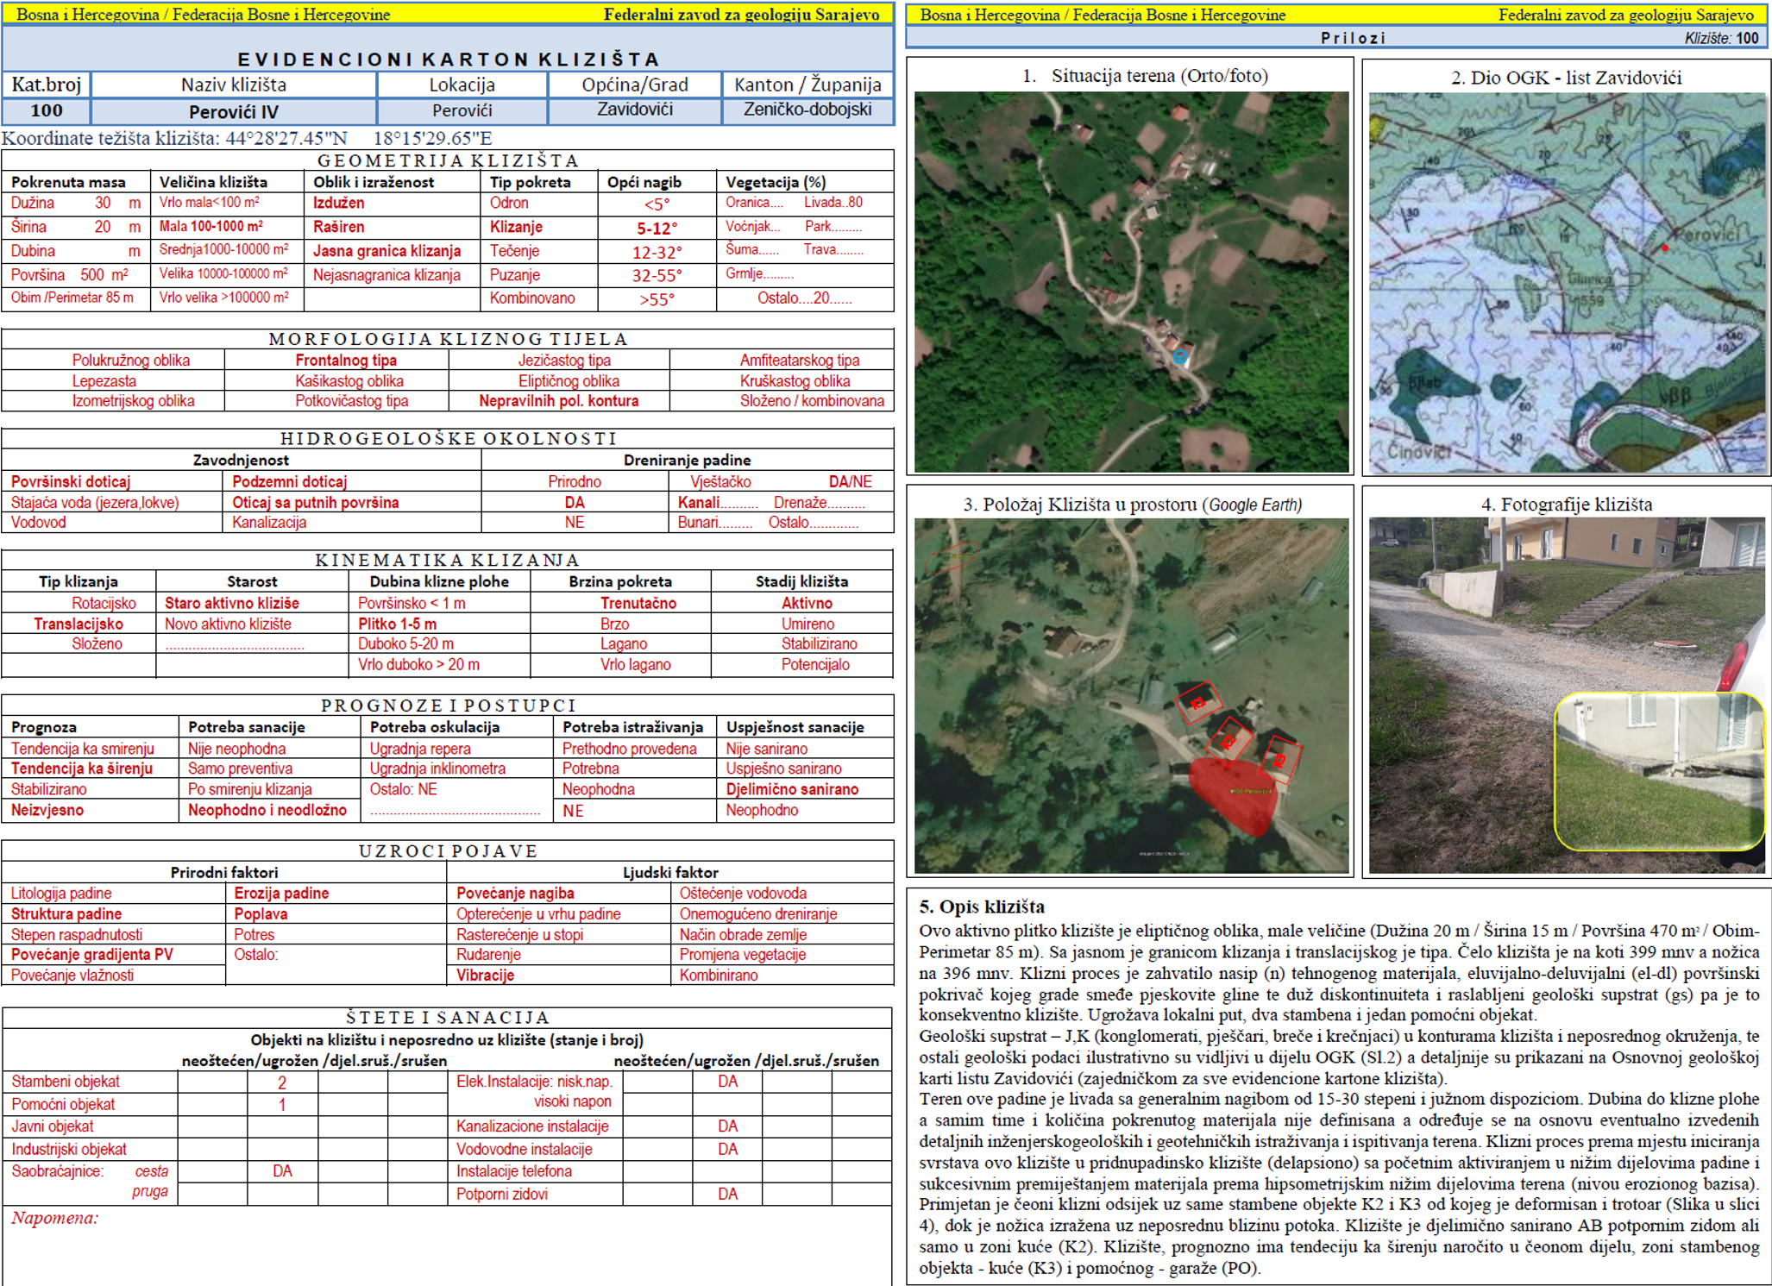Click 'Translacijsko' slide type
Image resolution: width=1772 pixels, height=1286 pixels.
tap(79, 624)
